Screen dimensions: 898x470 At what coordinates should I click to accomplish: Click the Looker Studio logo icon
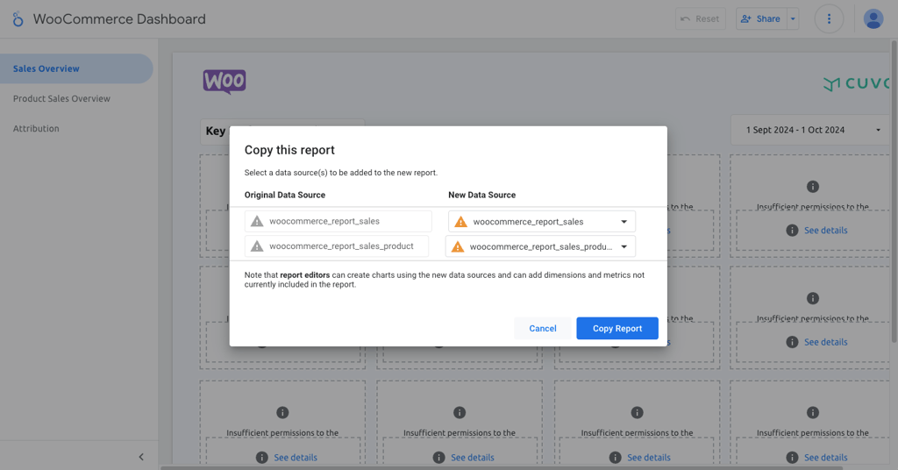click(x=18, y=18)
